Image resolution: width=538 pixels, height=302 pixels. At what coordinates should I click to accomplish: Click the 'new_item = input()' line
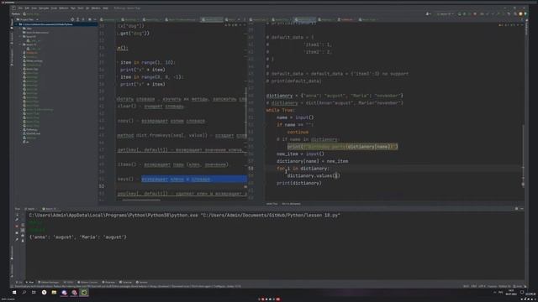click(x=300, y=154)
